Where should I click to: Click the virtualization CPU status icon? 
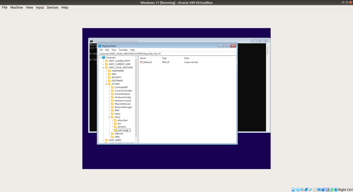pyautogui.click(x=327, y=190)
